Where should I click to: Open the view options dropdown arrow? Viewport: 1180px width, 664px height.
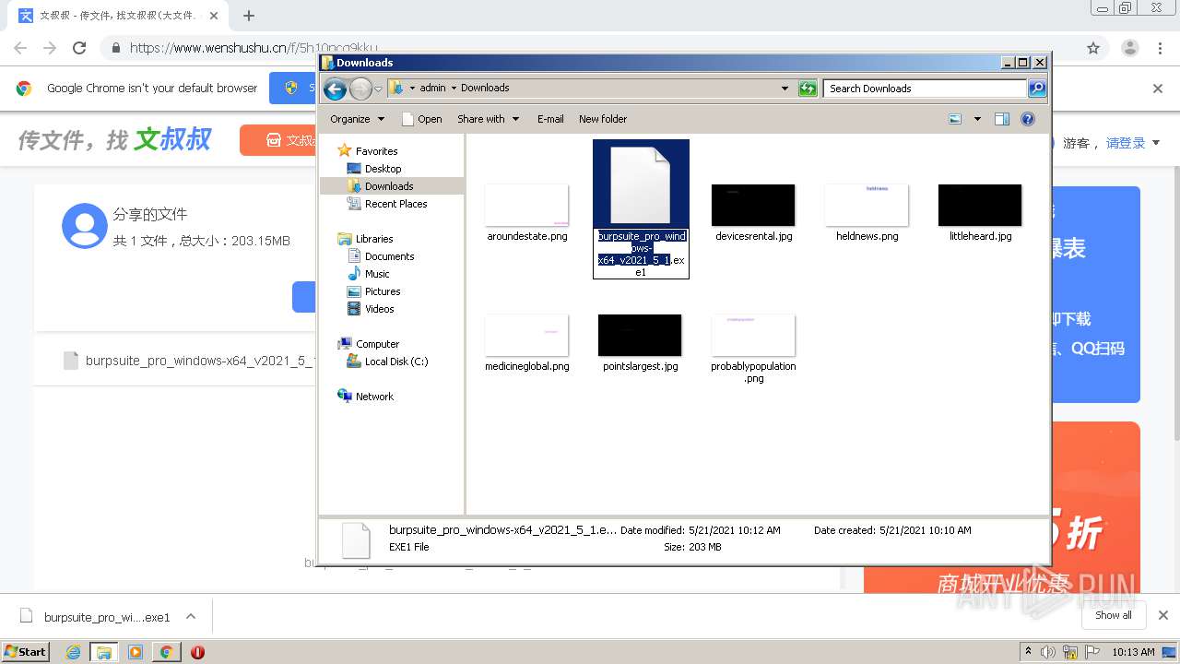pyautogui.click(x=977, y=119)
